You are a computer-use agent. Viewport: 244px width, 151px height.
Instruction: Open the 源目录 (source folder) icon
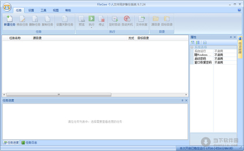tap(156, 19)
